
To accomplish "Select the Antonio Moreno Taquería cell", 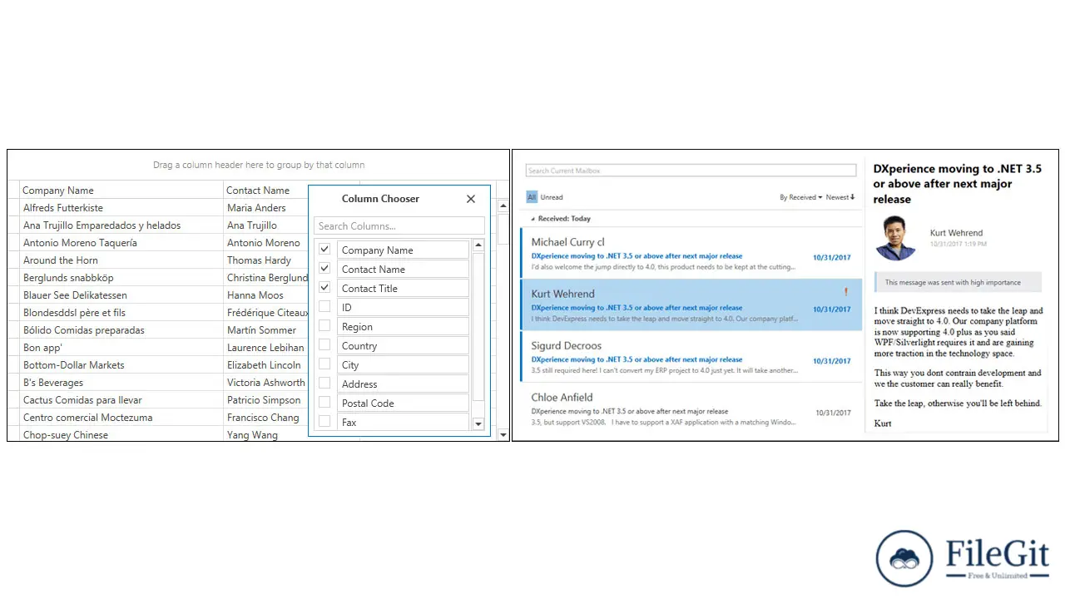I will pos(121,242).
